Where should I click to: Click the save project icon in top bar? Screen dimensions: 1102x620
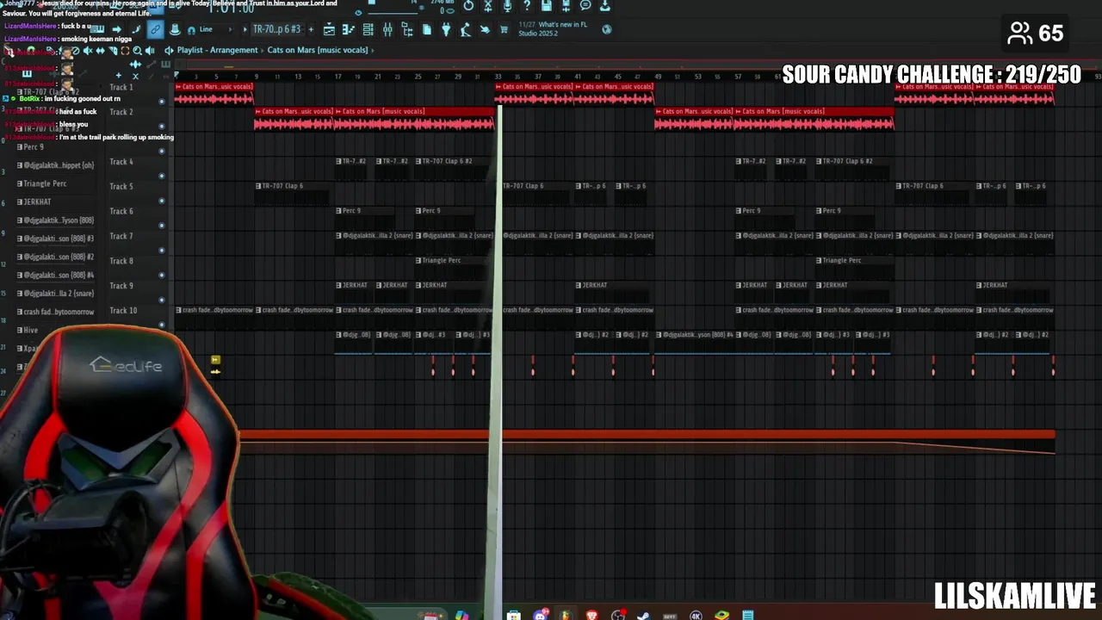tap(547, 6)
